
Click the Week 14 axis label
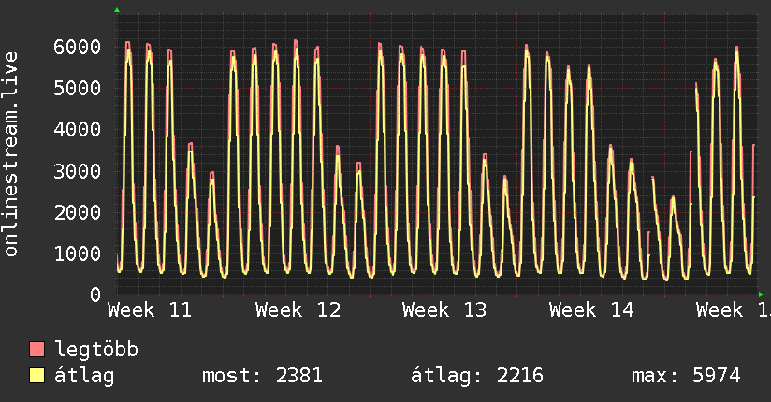(x=591, y=310)
